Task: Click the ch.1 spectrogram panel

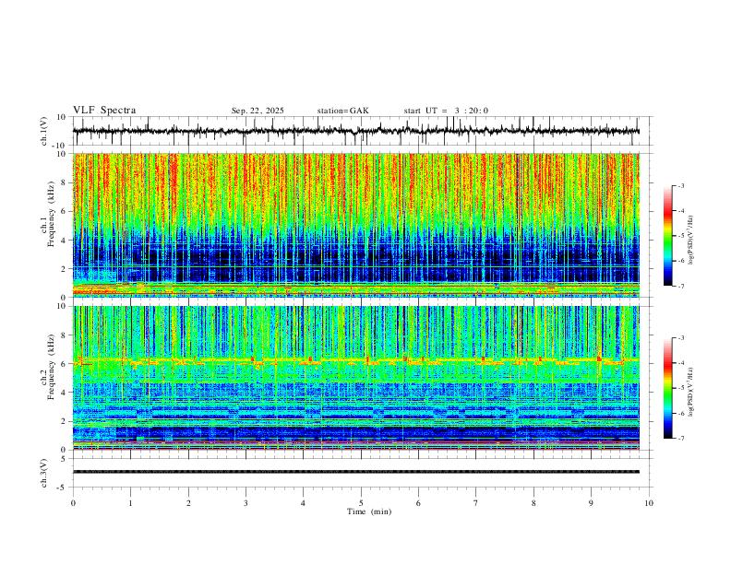Action: tap(356, 225)
